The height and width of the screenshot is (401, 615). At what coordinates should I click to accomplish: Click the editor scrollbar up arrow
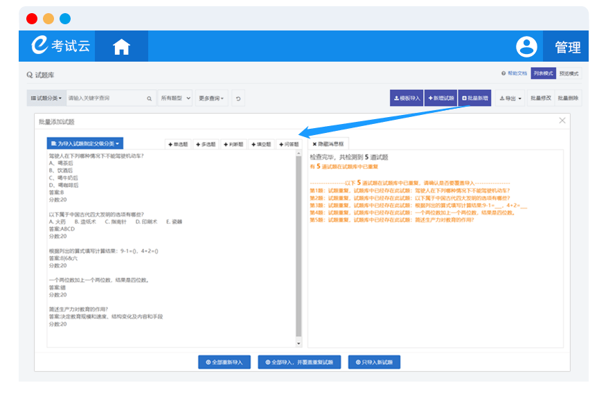(x=298, y=154)
